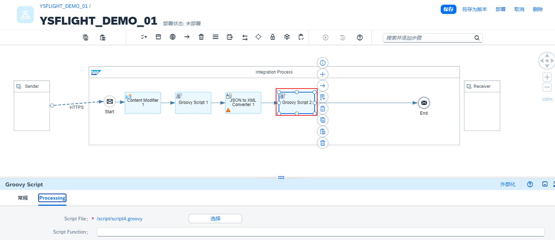Viewport: 555px width, 240px height.
Task: Open the Routing diamond toolbar icon
Action: click(259, 37)
